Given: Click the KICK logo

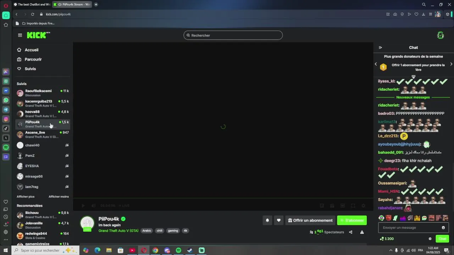Looking at the screenshot, I should [39, 35].
